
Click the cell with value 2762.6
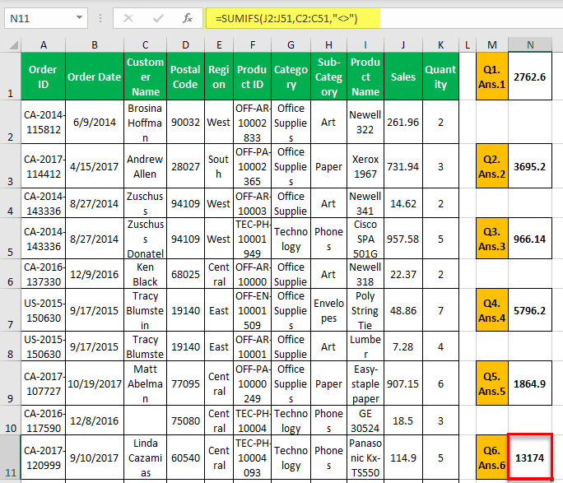[530, 77]
